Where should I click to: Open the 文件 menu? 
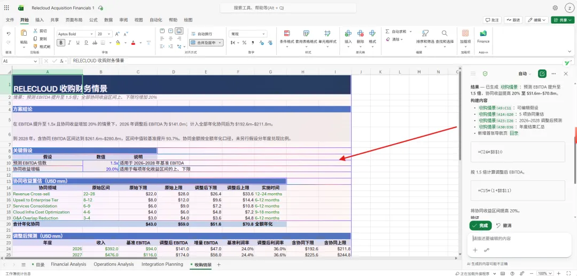coord(10,20)
